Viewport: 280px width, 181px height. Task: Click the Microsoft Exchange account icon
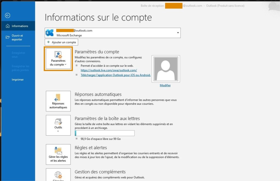click(50, 33)
